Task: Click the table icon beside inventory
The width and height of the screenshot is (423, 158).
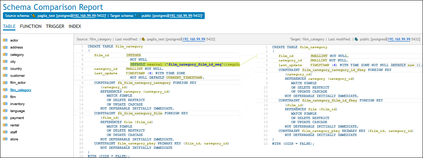Action: click(5, 104)
